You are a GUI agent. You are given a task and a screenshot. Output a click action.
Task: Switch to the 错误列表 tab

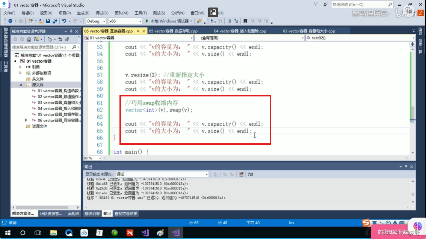click(92, 214)
